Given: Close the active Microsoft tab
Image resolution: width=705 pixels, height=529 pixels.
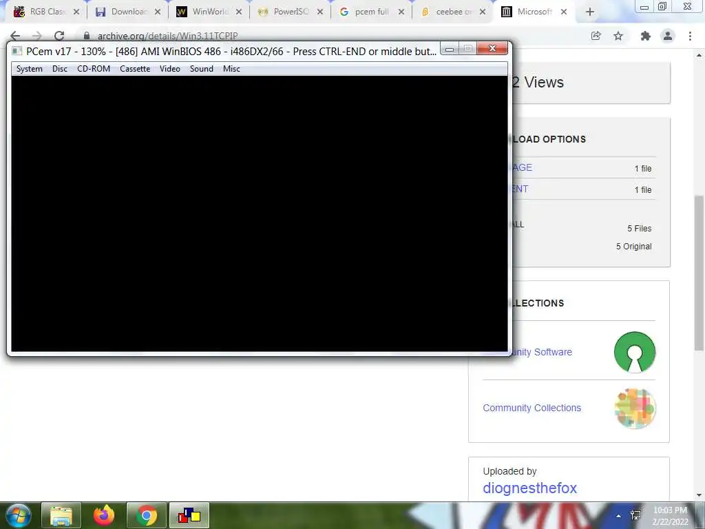Looking at the screenshot, I should pyautogui.click(x=564, y=12).
